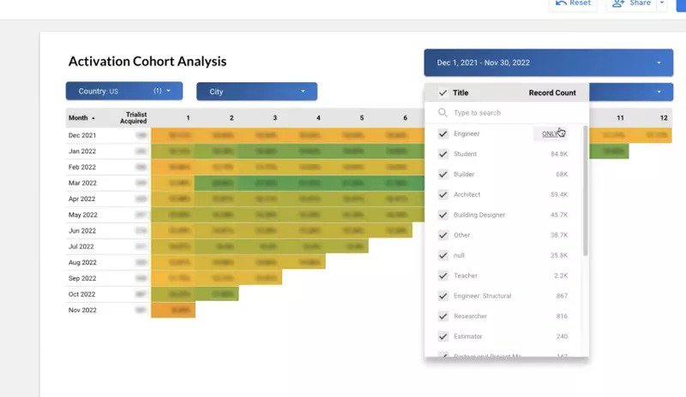The height and width of the screenshot is (397, 686).
Task: Click the Month column sort arrow
Action: click(x=93, y=118)
